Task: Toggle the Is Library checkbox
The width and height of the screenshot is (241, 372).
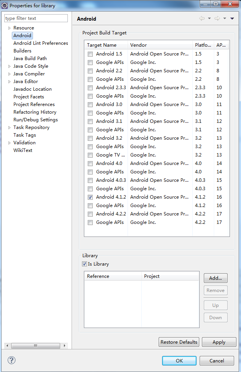Action: tap(85, 264)
